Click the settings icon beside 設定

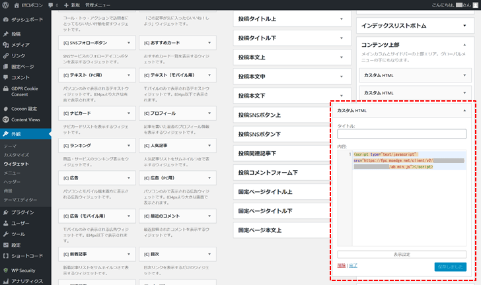[x=5, y=245]
